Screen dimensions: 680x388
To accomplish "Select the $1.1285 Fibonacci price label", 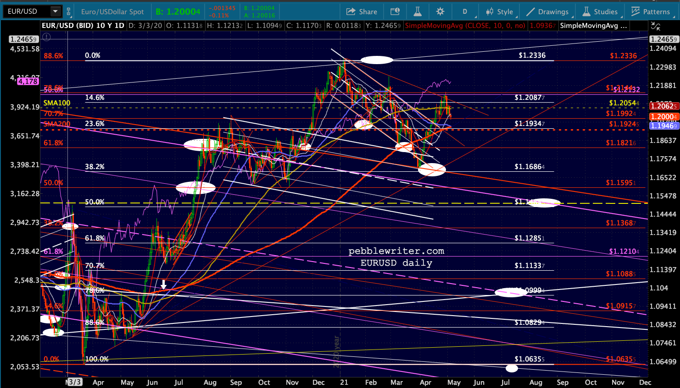I will pyautogui.click(x=530, y=238).
